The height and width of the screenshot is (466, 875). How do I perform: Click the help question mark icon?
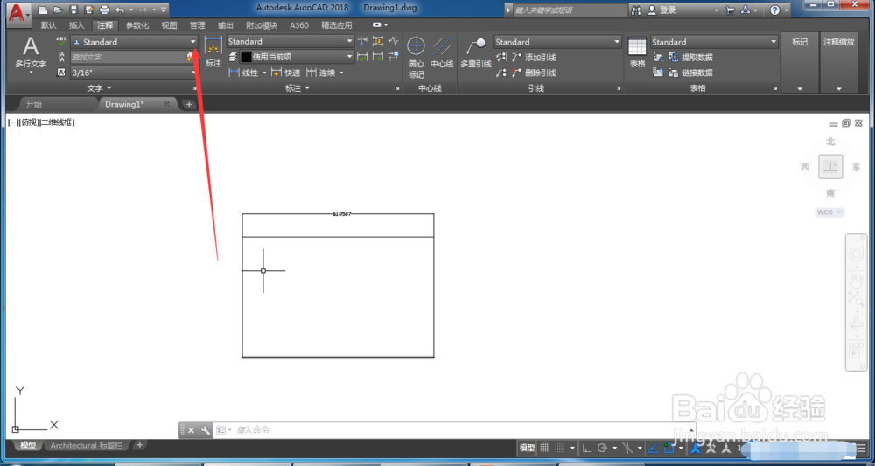pos(775,10)
